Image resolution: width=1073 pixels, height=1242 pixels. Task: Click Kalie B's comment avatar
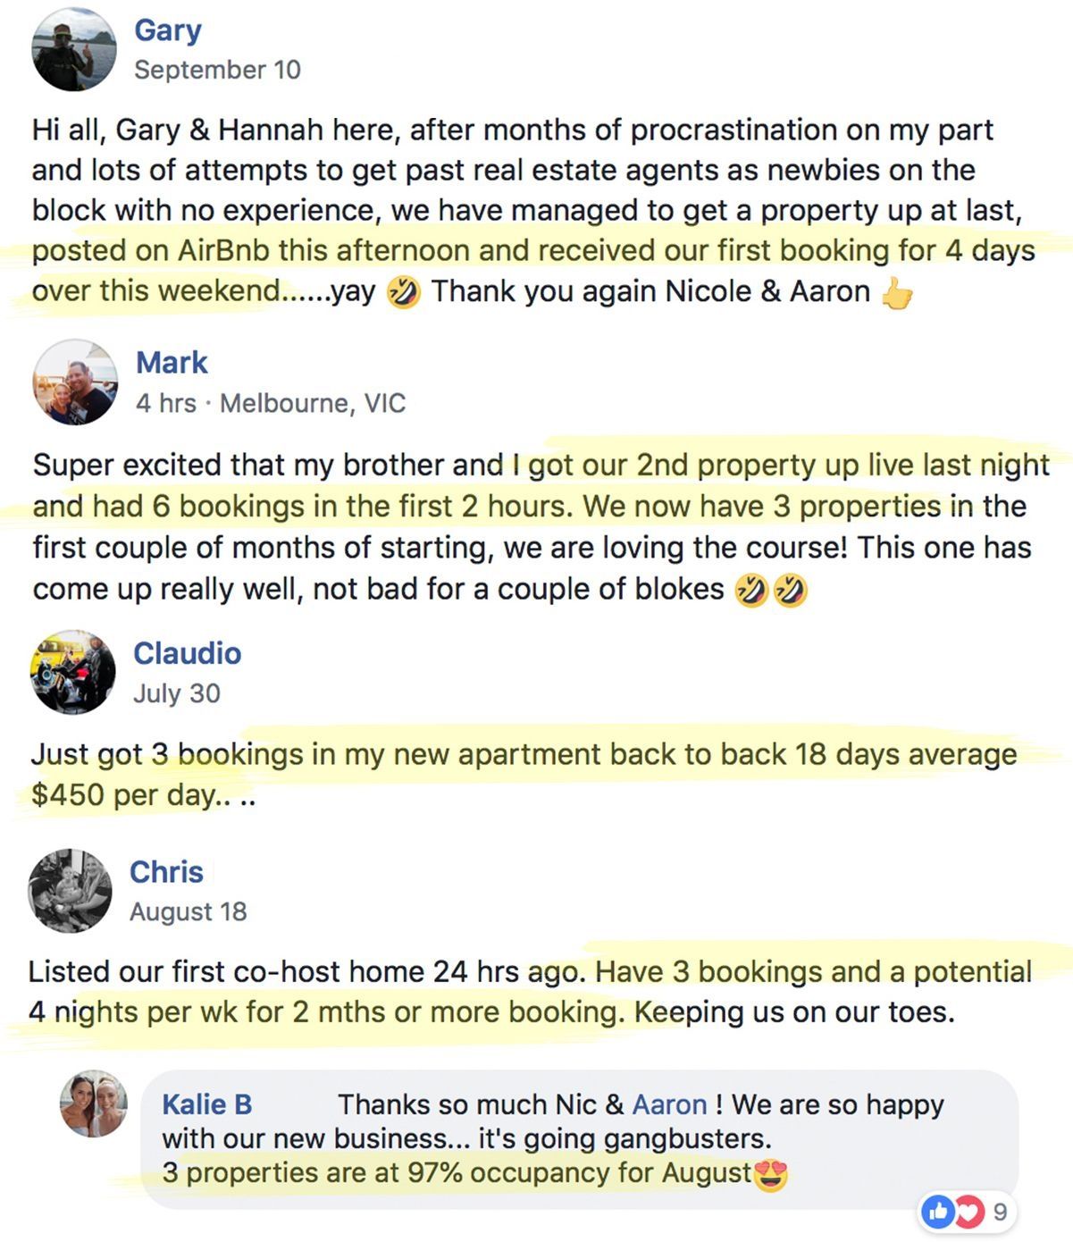point(93,1104)
